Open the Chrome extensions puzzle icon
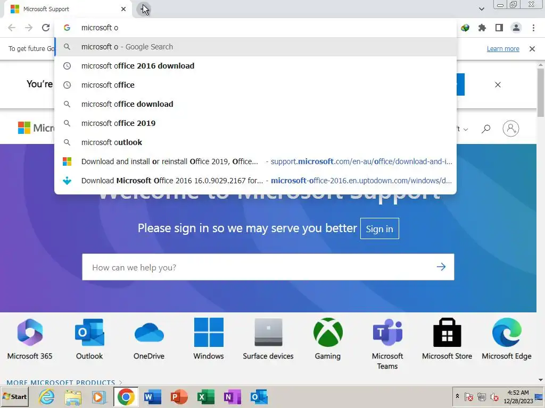The height and width of the screenshot is (408, 545). pyautogui.click(x=482, y=28)
